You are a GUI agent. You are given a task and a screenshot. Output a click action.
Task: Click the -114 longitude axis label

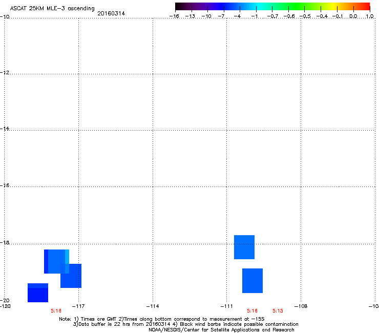tap(153, 306)
